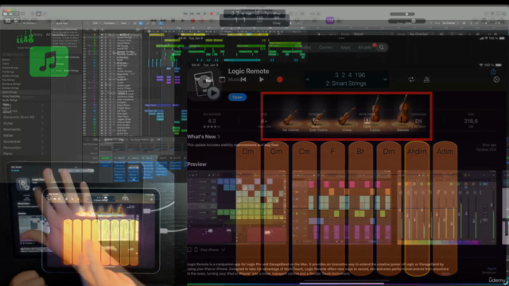The image size is (509, 286).
Task: Play the first Dm chord strip
Action: click(x=248, y=208)
